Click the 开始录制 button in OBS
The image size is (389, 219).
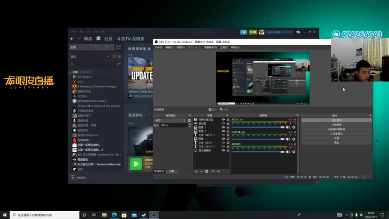(x=336, y=125)
